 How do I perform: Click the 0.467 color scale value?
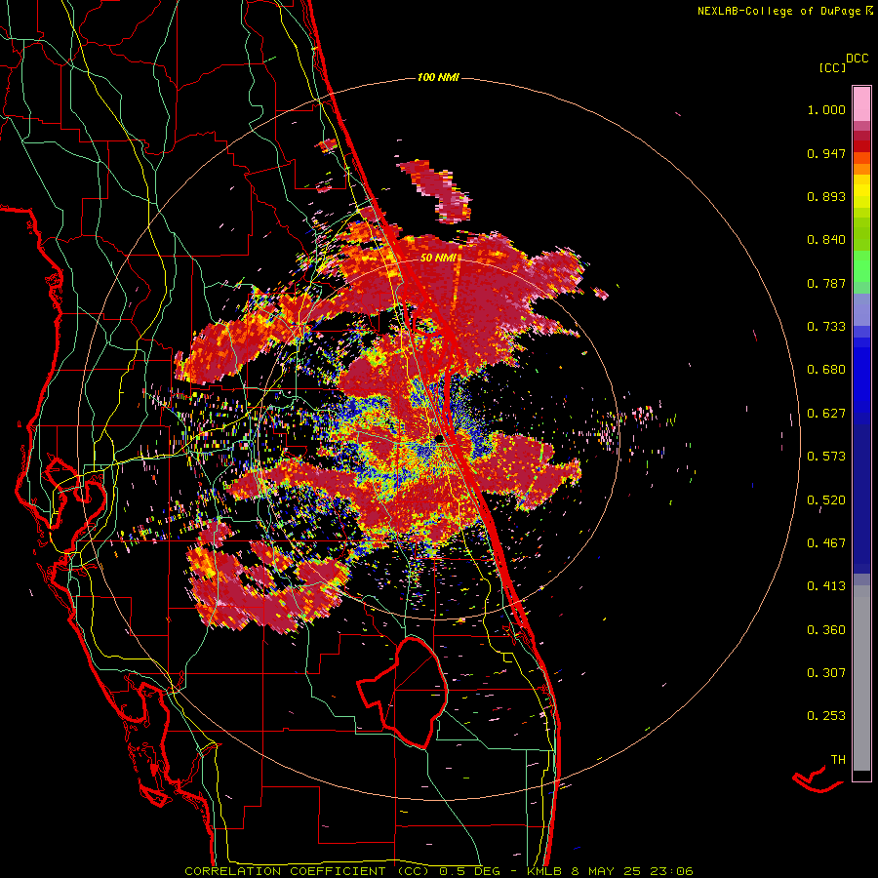[x=826, y=543]
